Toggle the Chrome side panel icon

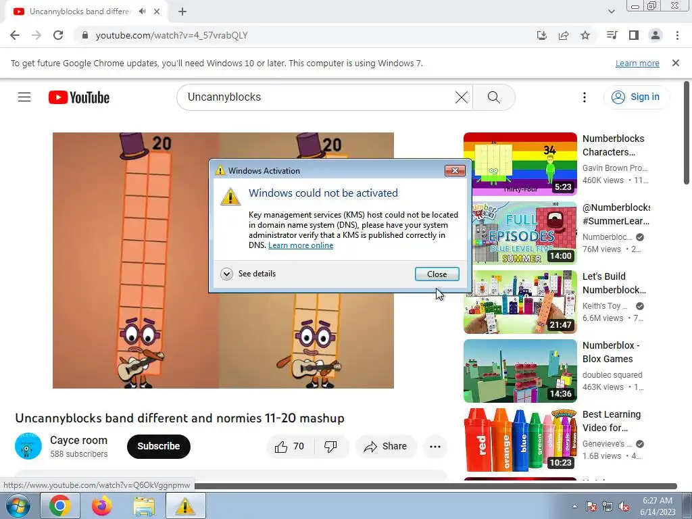point(634,35)
